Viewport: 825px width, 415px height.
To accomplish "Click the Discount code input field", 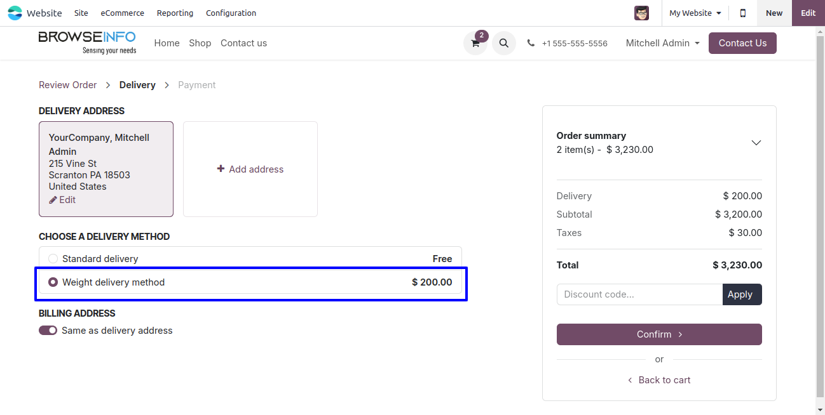I will [639, 294].
